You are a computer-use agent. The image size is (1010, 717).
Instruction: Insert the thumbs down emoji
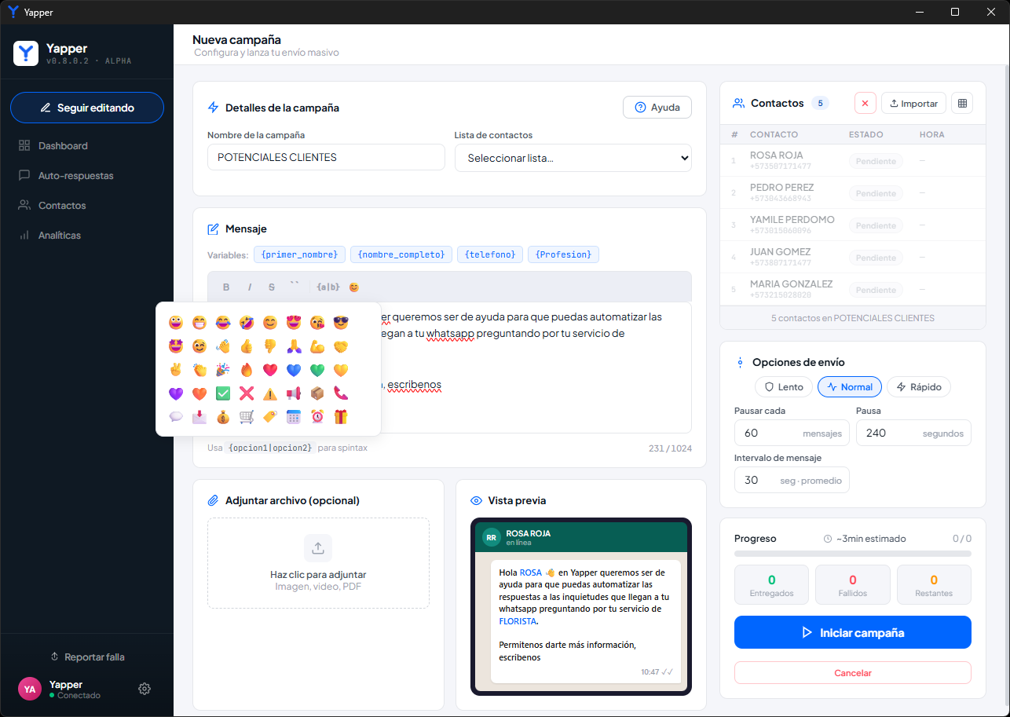coord(270,346)
